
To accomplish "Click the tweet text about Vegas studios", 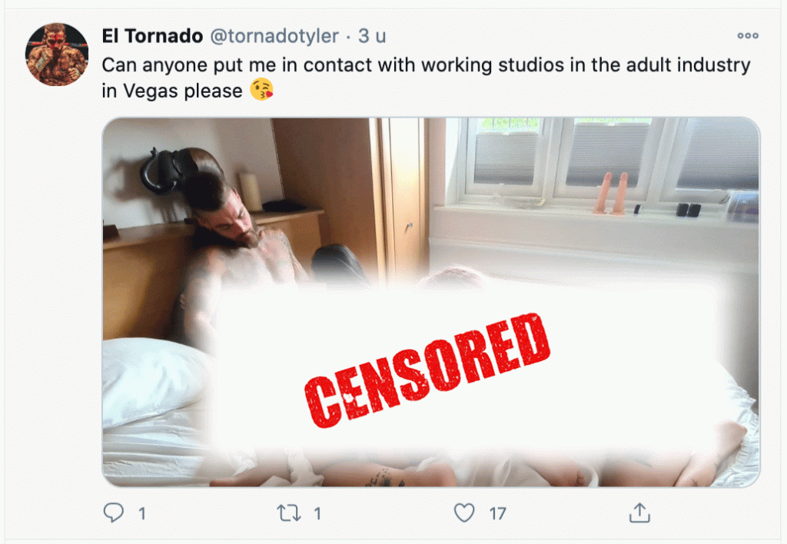I will pyautogui.click(x=426, y=78).
